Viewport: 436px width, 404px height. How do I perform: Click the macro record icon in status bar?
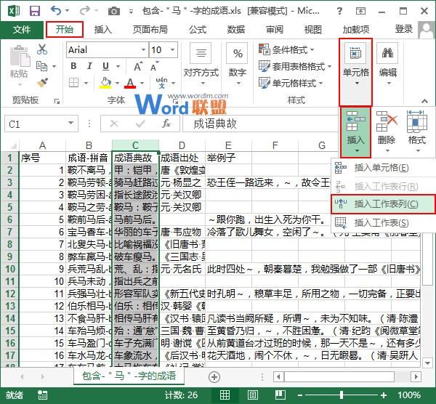[x=43, y=395]
